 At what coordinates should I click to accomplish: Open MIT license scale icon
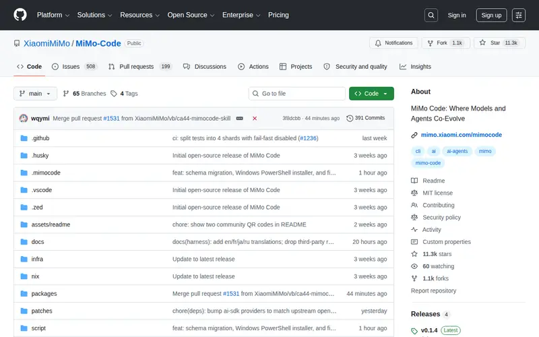[x=414, y=193]
